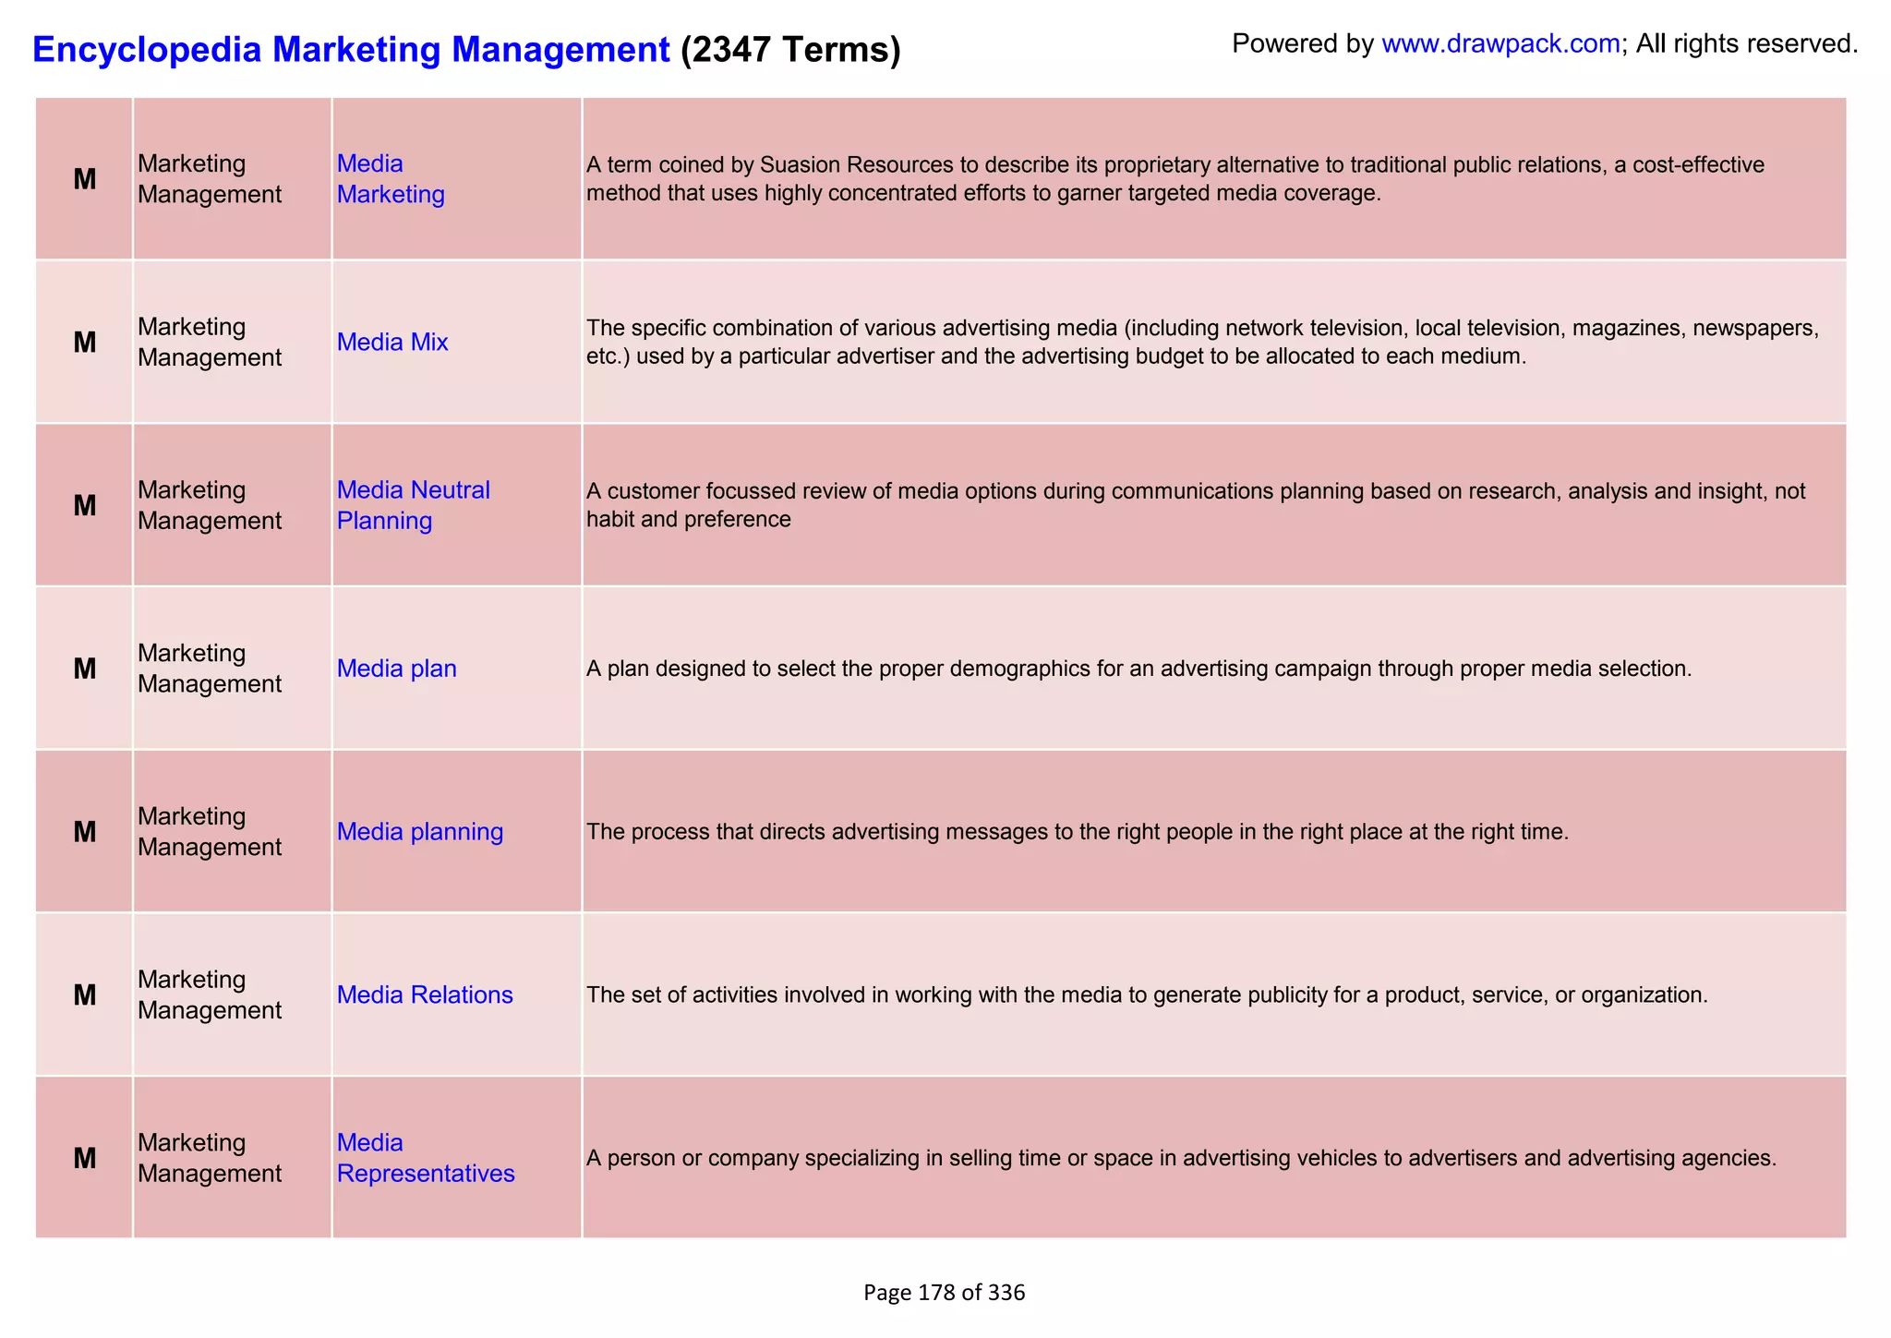This screenshot has height=1338, width=1891.
Task: Click the letter M in Media Marketing row
Action: [85, 179]
